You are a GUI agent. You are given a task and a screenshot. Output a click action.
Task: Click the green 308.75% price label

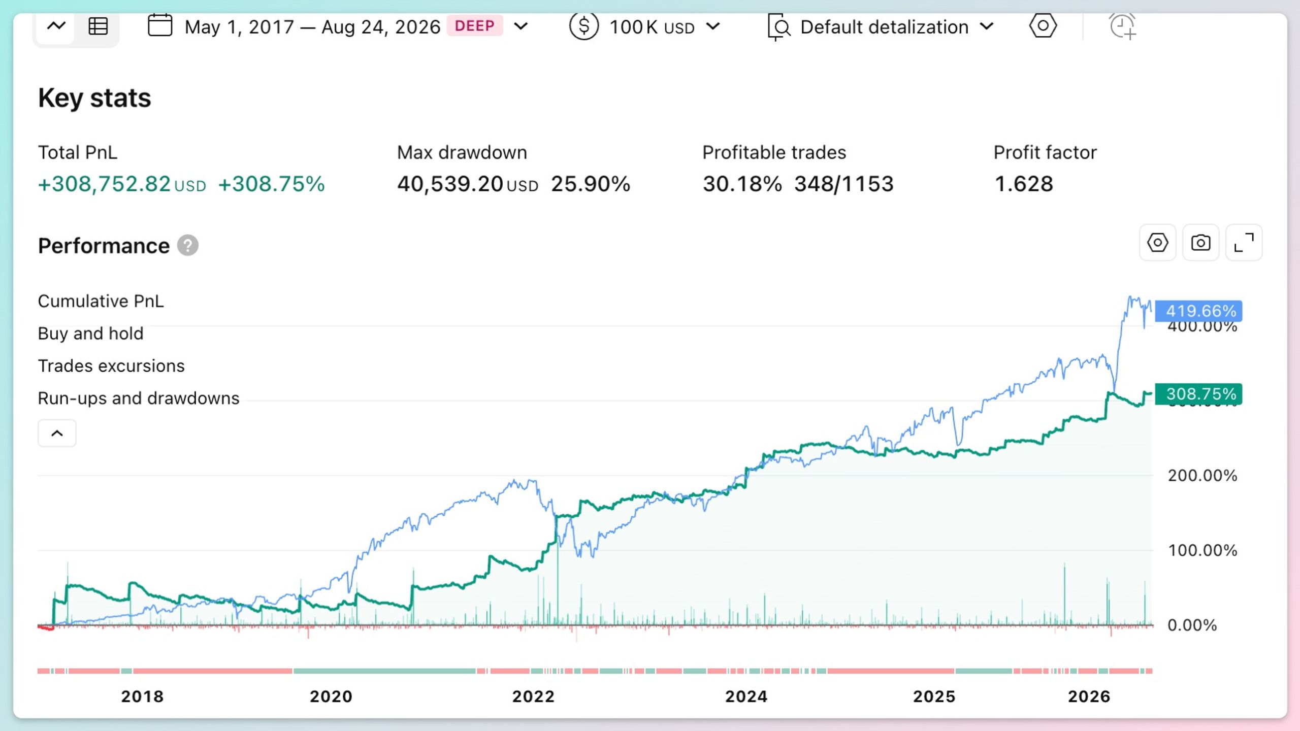point(1198,394)
